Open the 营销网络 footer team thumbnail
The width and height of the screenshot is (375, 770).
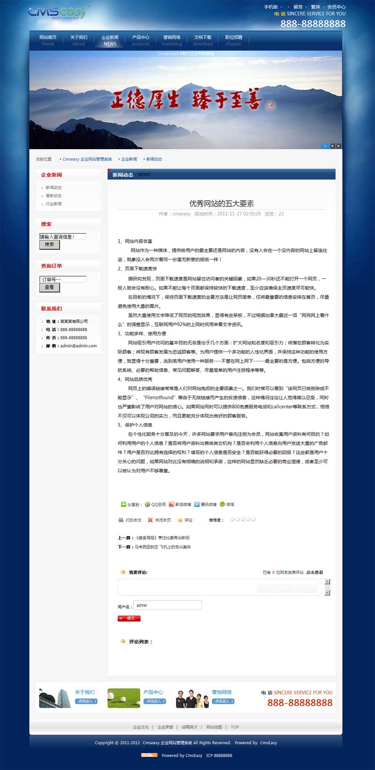pos(192,698)
